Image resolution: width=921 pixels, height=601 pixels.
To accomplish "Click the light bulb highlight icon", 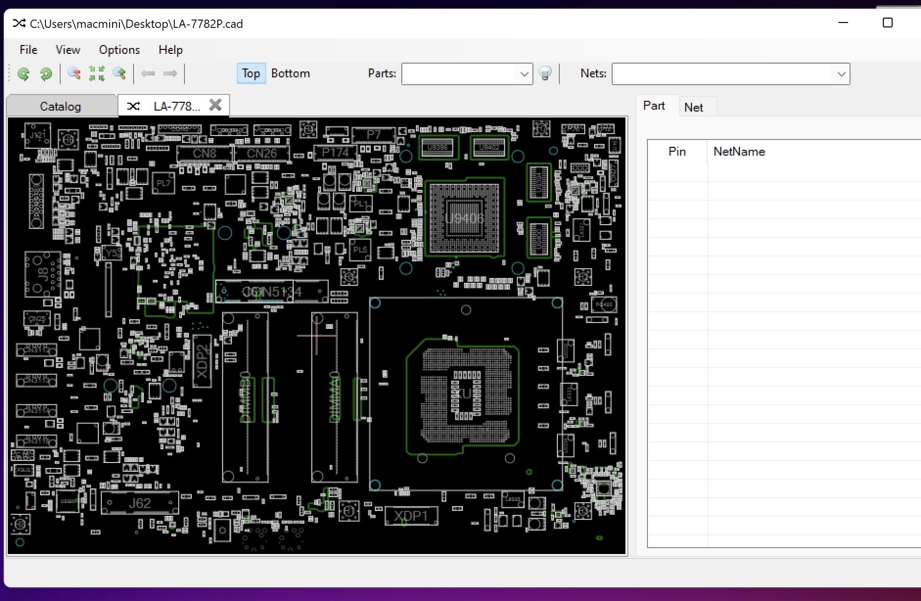I will click(x=545, y=73).
